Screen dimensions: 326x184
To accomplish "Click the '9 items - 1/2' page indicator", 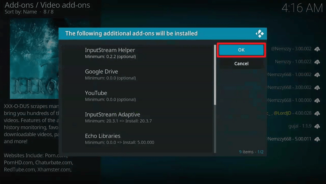I will pos(251,152).
